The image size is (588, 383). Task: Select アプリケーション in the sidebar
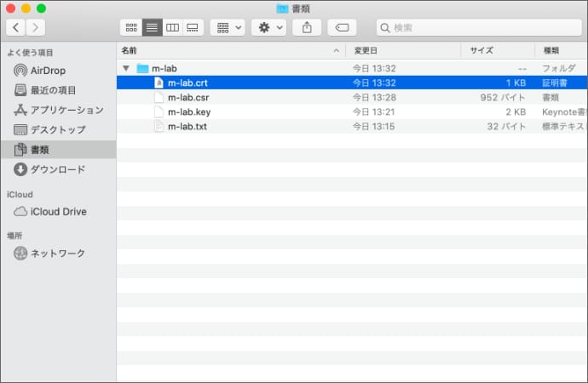[x=66, y=110]
